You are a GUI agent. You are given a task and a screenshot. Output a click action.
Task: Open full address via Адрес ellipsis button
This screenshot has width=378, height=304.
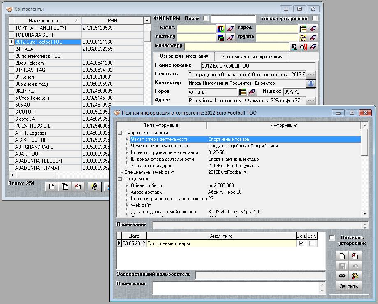(311, 101)
